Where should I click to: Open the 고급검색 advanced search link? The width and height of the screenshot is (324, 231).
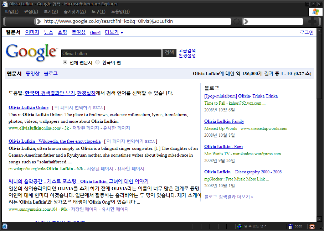pos(187,51)
